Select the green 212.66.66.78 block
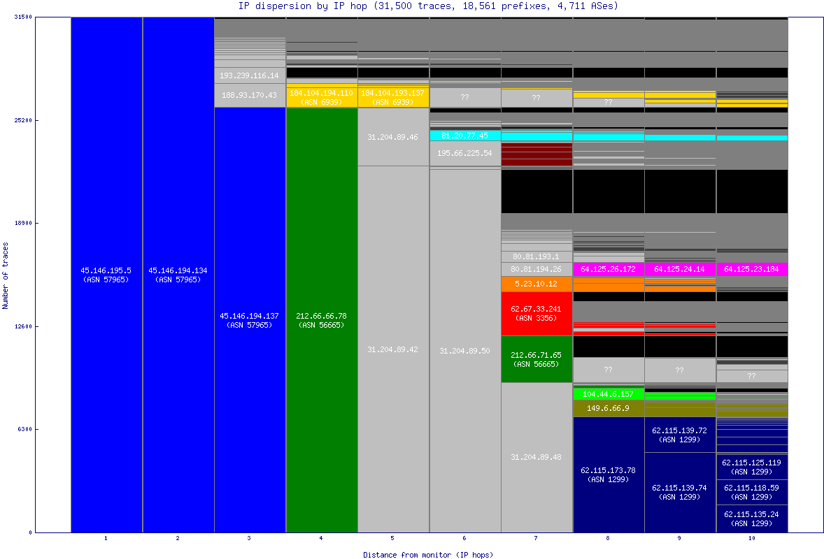824x559 pixels. 322,320
